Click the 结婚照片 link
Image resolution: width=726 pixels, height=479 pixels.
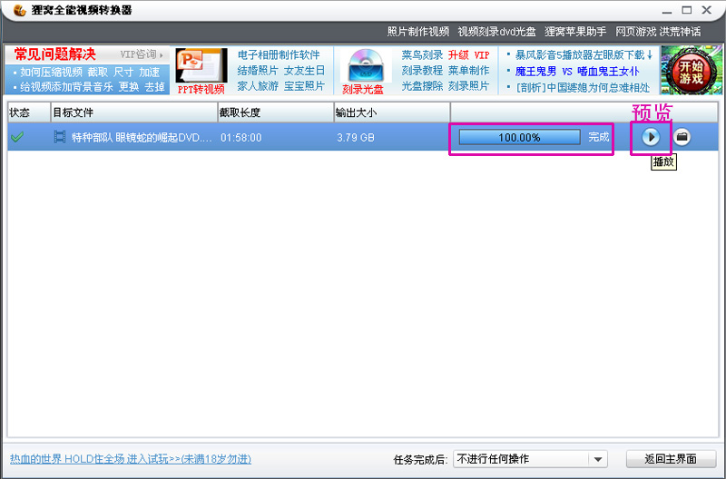258,71
